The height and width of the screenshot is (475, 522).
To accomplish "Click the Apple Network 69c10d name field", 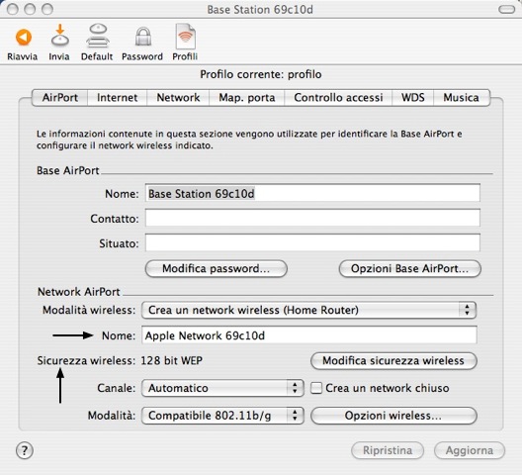I will pyautogui.click(x=308, y=335).
